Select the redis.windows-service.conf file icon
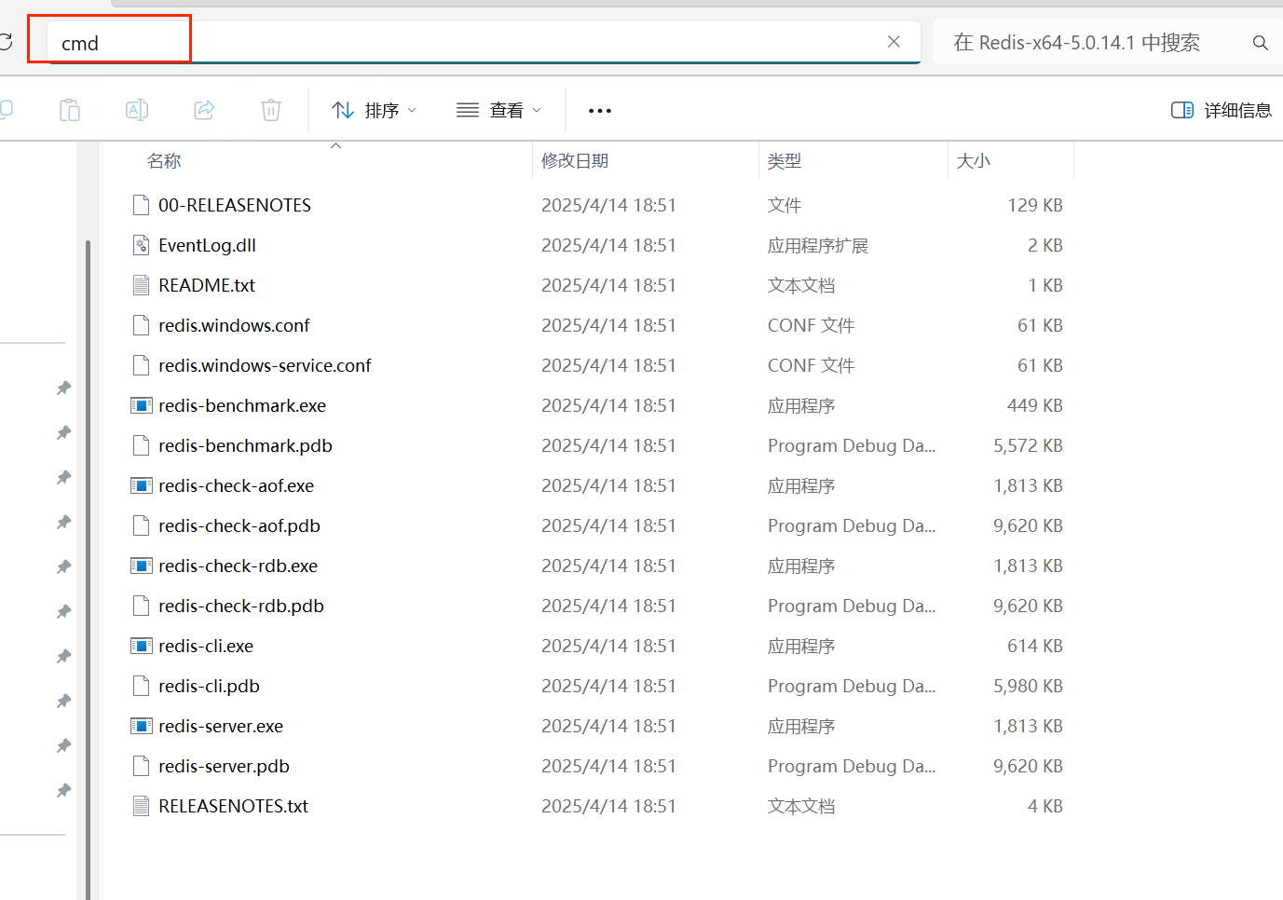This screenshot has height=900, width=1283. 141,365
